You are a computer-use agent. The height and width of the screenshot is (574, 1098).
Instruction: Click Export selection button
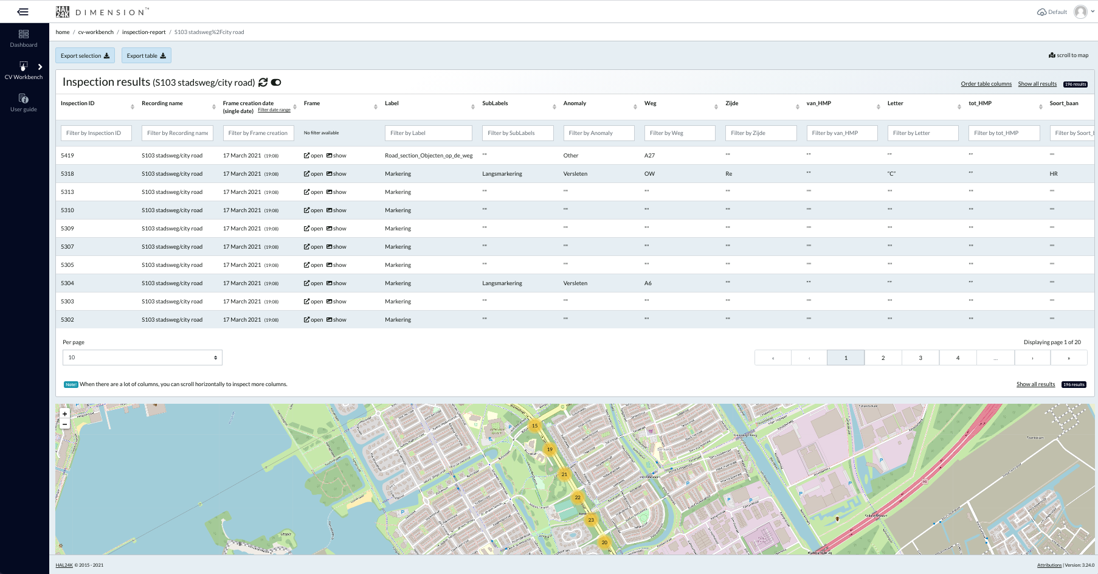tap(85, 56)
